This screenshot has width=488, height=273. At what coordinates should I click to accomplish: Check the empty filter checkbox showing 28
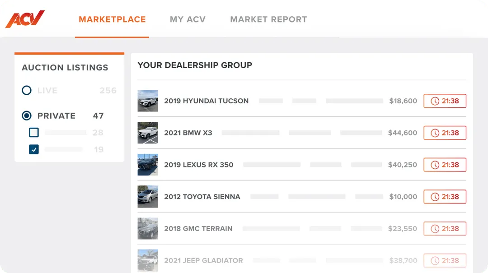[x=33, y=132]
